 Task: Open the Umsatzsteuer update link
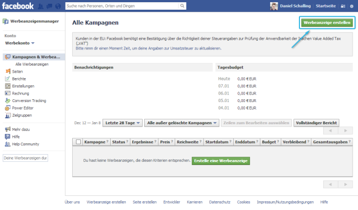tap(149, 48)
